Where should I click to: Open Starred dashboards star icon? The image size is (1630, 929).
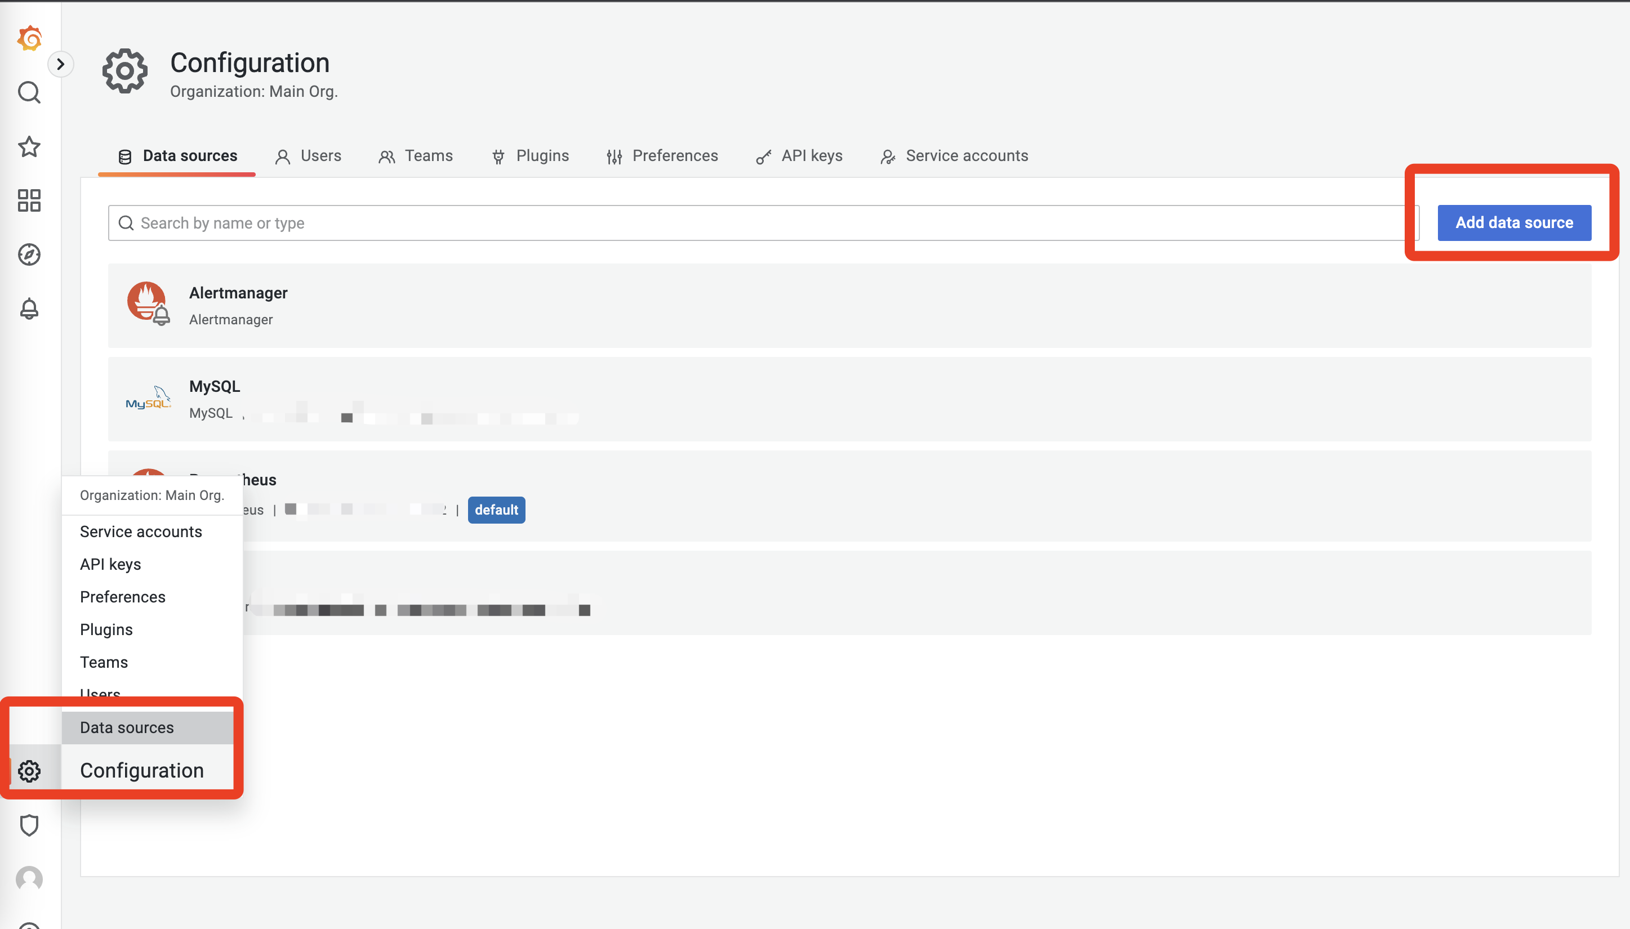click(x=29, y=147)
